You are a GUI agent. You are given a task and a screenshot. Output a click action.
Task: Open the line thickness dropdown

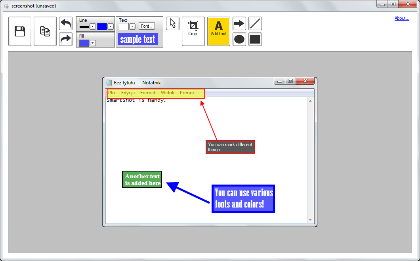coord(93,27)
